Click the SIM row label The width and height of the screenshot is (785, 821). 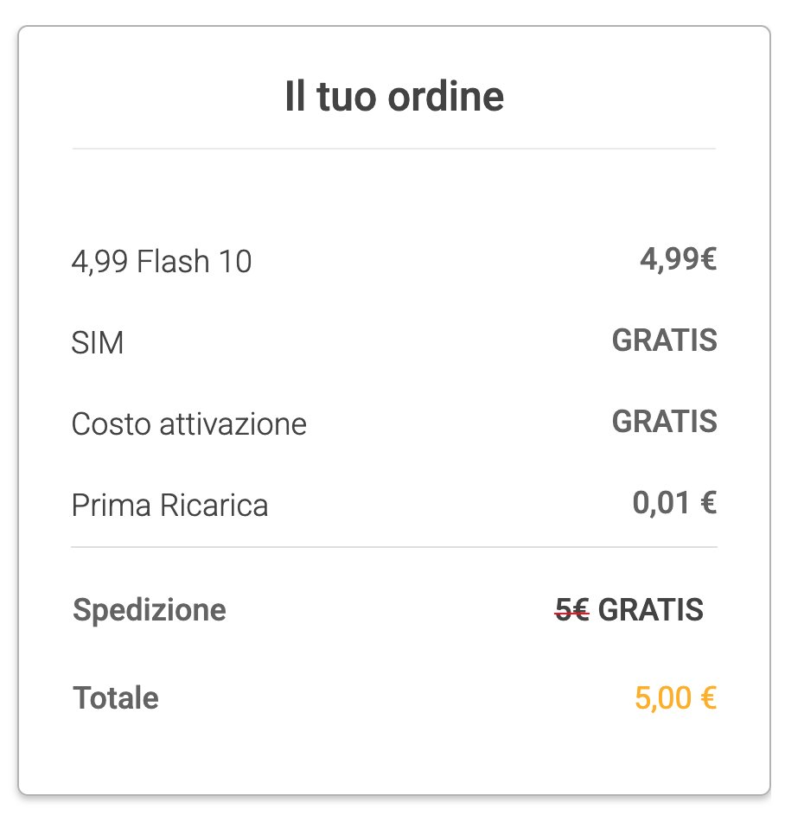click(x=98, y=343)
